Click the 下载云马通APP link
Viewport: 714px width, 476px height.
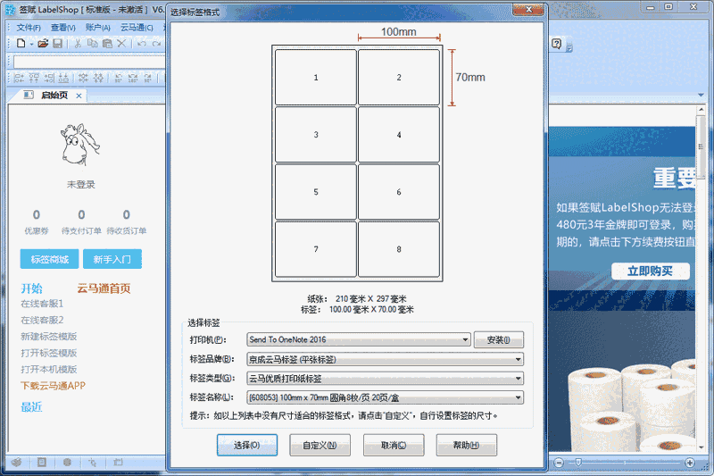pyautogui.click(x=53, y=386)
